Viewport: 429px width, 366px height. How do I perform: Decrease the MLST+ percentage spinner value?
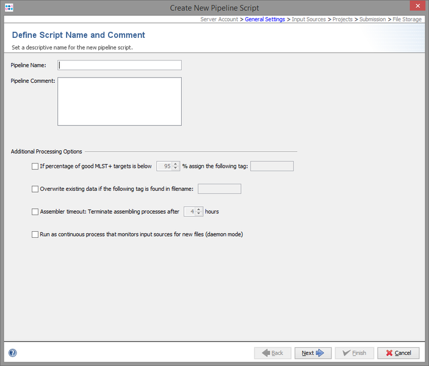coord(176,168)
